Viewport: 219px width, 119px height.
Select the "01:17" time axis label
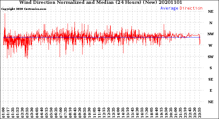point(8,113)
